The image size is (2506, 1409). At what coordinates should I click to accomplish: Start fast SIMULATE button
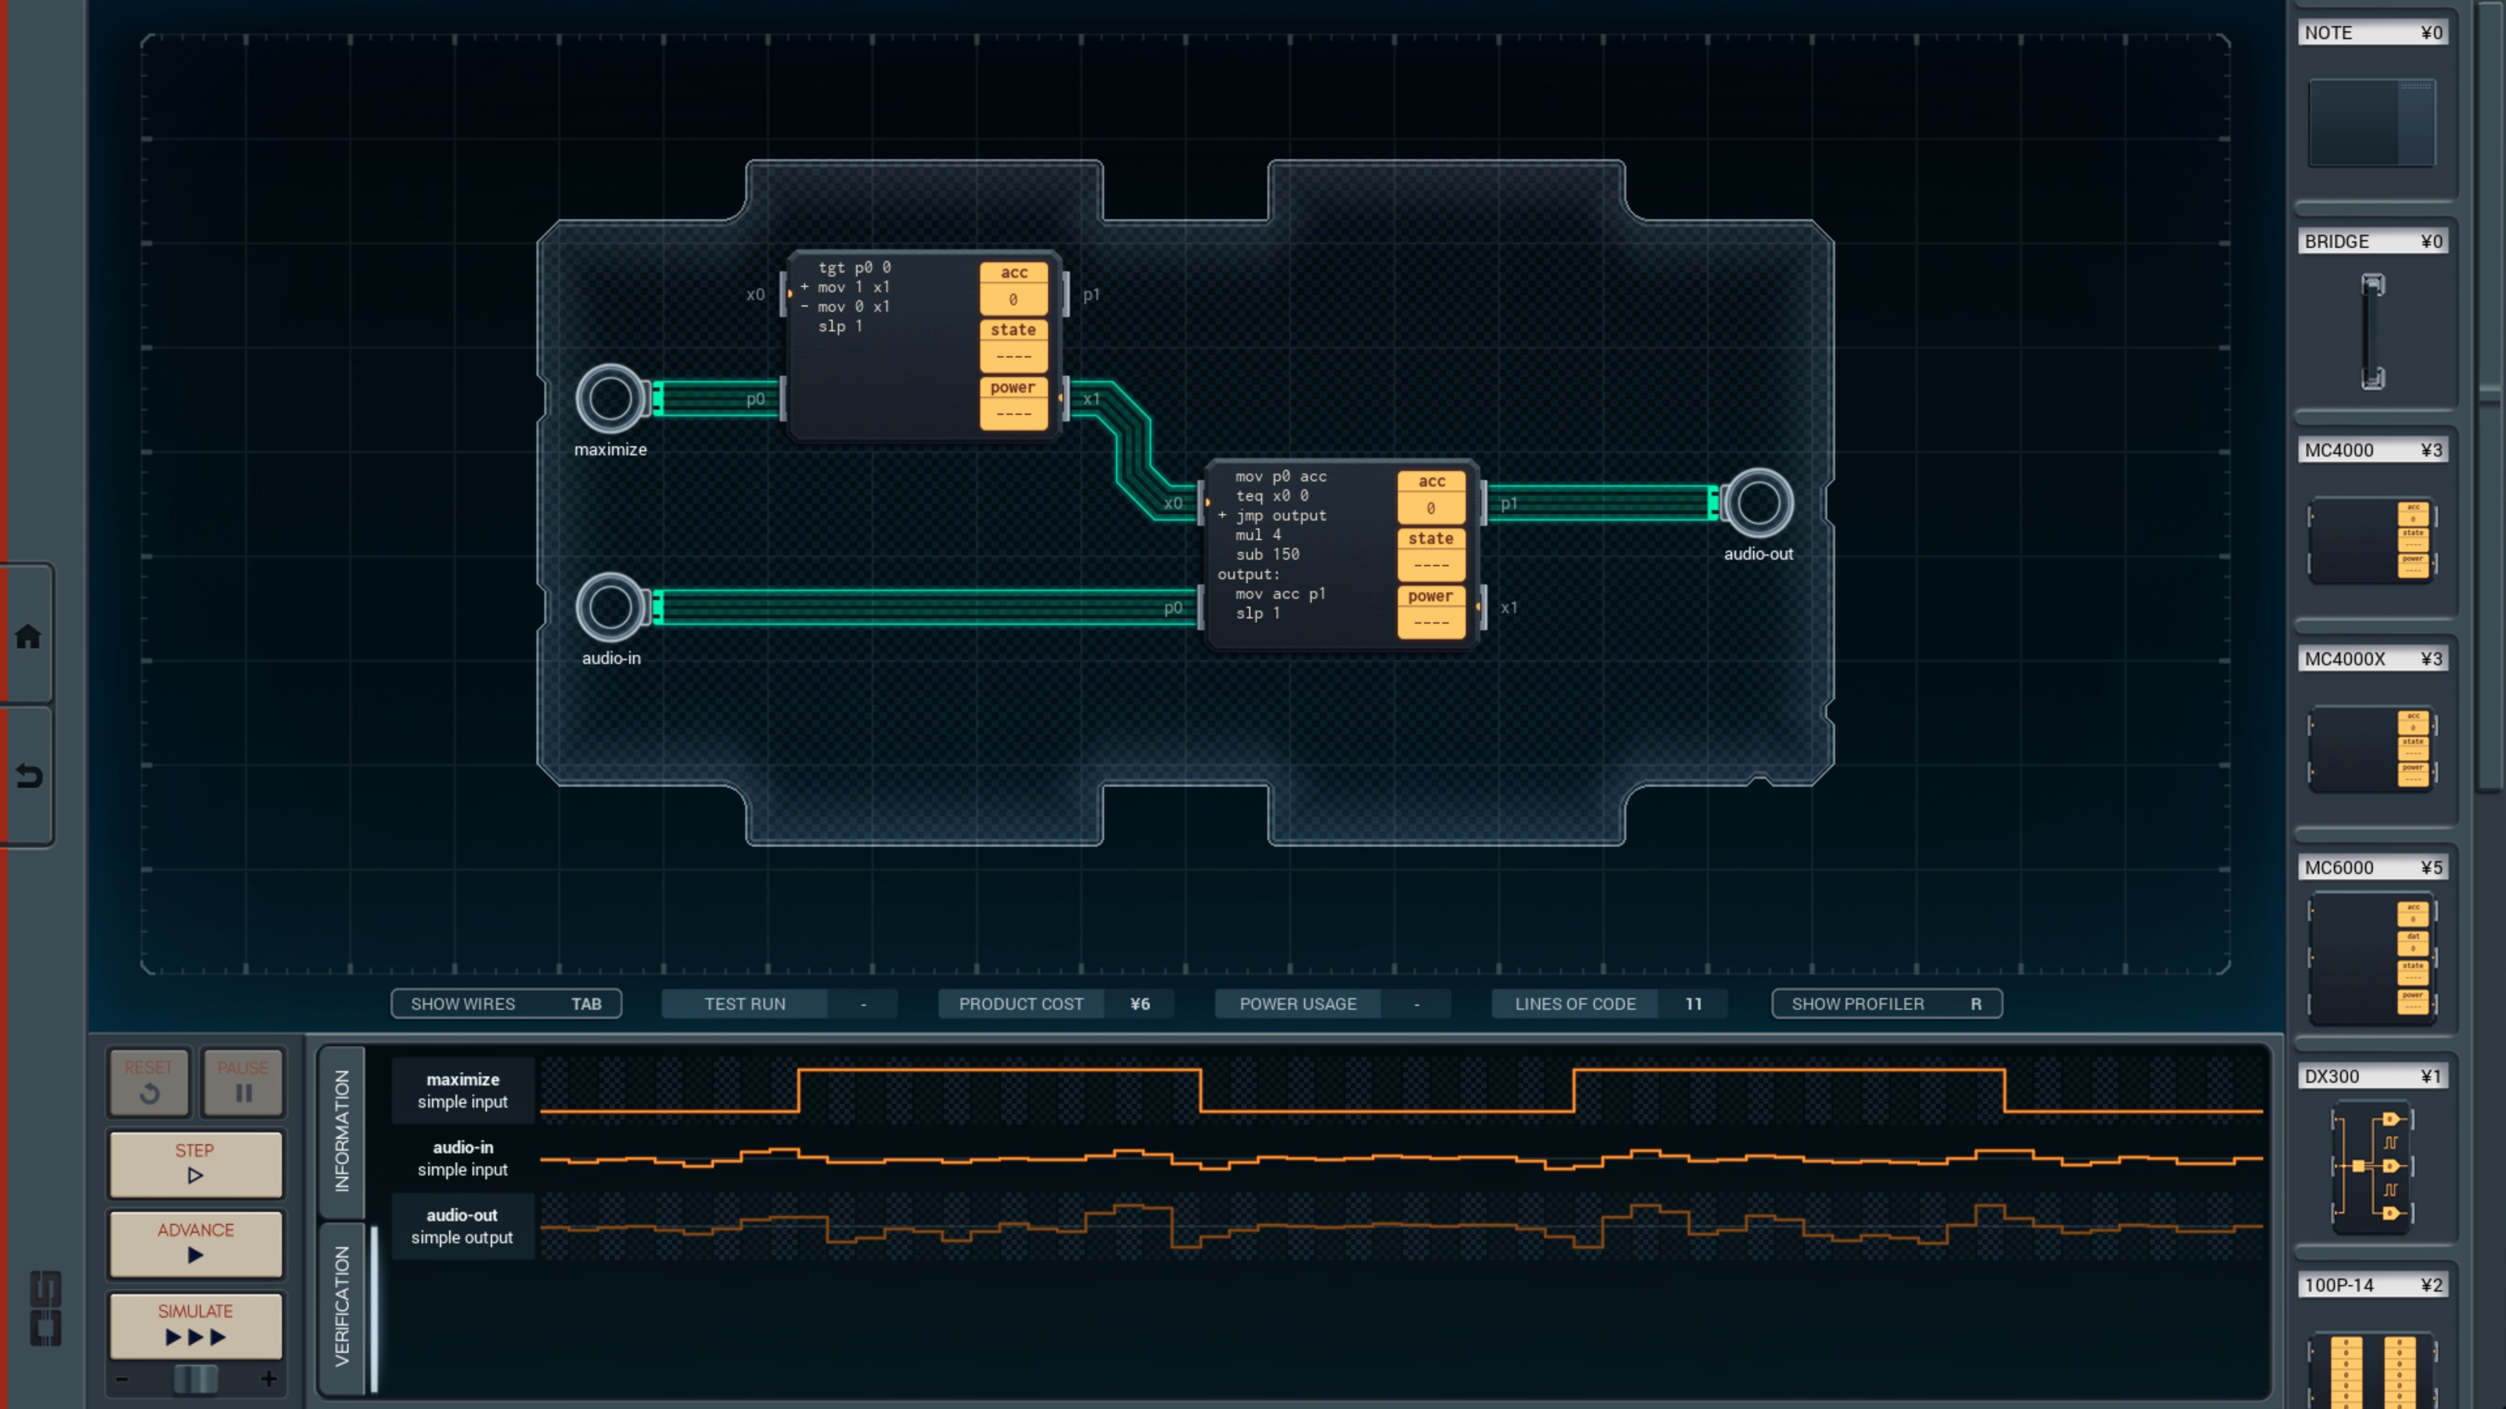pyautogui.click(x=196, y=1324)
